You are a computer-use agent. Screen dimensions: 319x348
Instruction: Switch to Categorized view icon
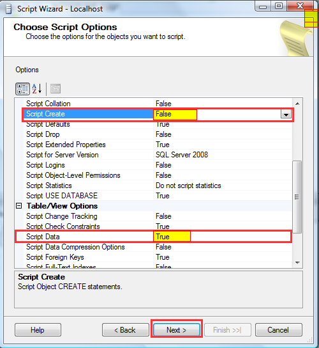[22, 89]
